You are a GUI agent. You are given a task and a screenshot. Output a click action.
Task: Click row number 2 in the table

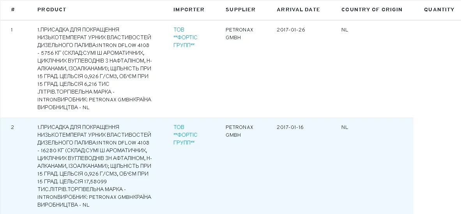(12, 127)
